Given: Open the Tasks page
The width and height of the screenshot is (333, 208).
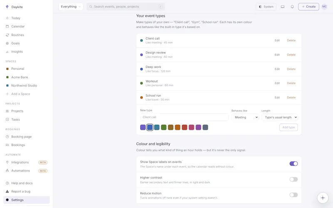Looking at the screenshot, I should (x=15, y=119).
